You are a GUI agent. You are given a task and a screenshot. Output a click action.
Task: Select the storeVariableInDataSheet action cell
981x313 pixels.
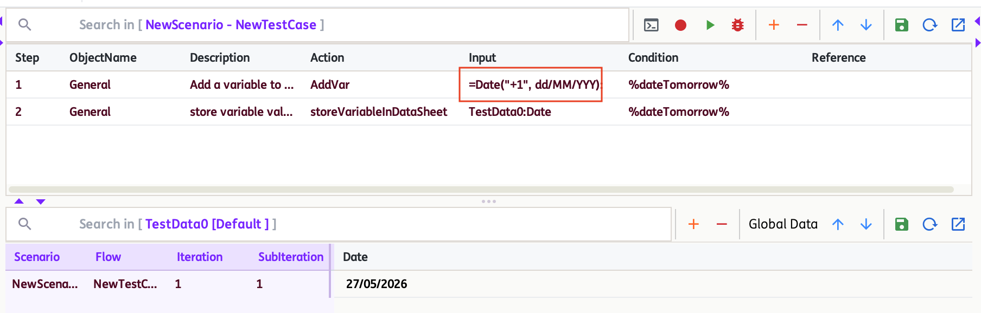pyautogui.click(x=379, y=112)
